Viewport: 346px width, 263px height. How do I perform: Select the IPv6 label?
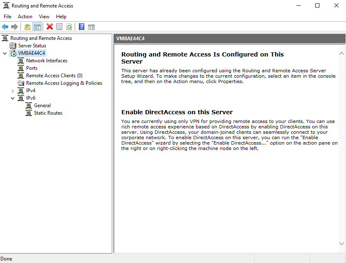pos(31,98)
